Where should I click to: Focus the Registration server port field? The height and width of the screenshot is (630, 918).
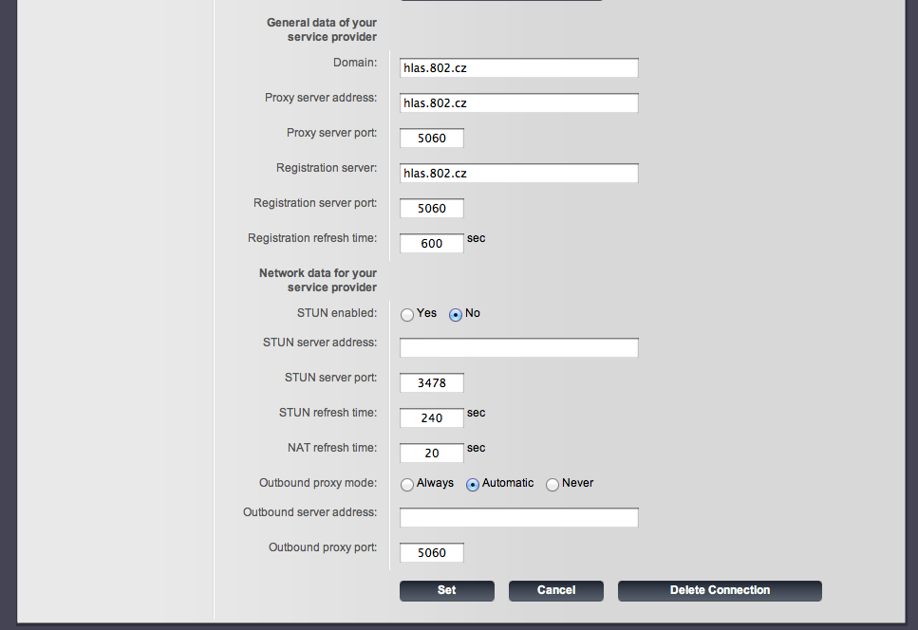(x=432, y=208)
